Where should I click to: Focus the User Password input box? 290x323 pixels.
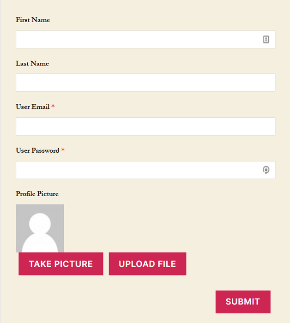[x=145, y=170]
